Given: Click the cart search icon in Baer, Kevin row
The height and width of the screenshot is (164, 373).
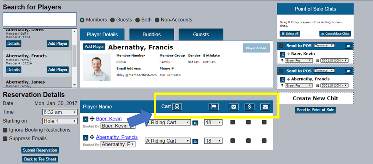Looking at the screenshot, I should click(x=195, y=123).
